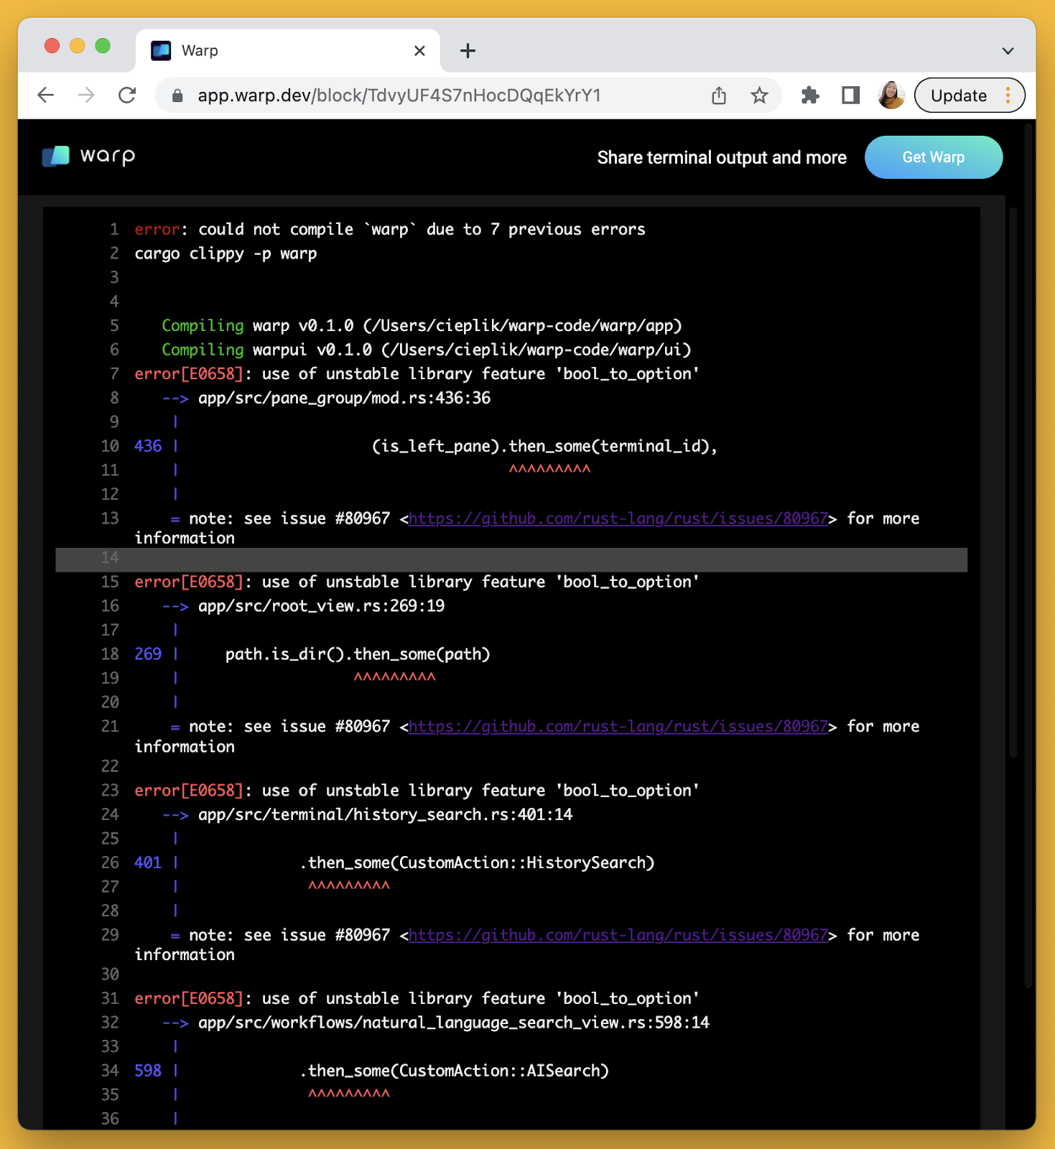Viewport: 1055px width, 1149px height.
Task: Open a new tab with plus button
Action: [x=468, y=51]
